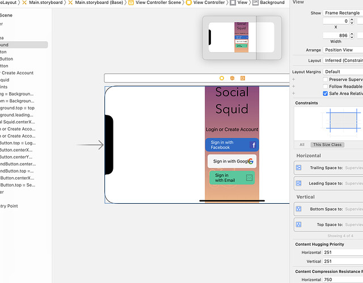Screen dimensions: 363x283
Task: Click the Social Squid title label
Action: click(232, 100)
